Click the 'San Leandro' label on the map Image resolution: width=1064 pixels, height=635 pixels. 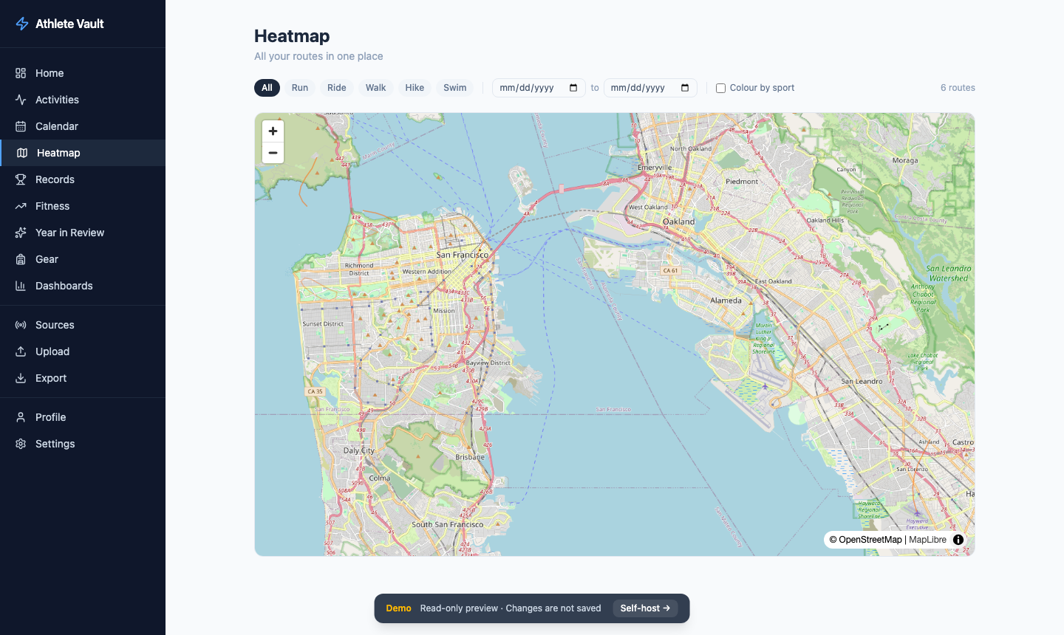(x=862, y=382)
